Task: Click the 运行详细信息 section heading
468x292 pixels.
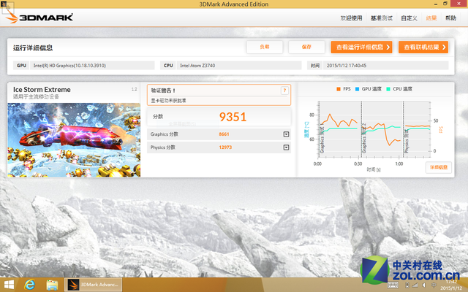Action: coord(33,48)
